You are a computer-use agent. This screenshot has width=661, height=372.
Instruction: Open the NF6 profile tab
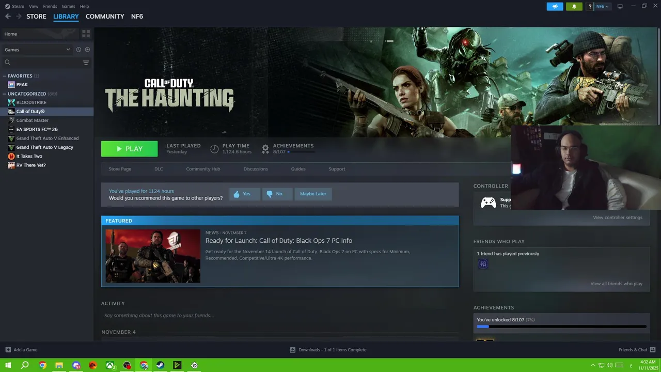click(137, 17)
